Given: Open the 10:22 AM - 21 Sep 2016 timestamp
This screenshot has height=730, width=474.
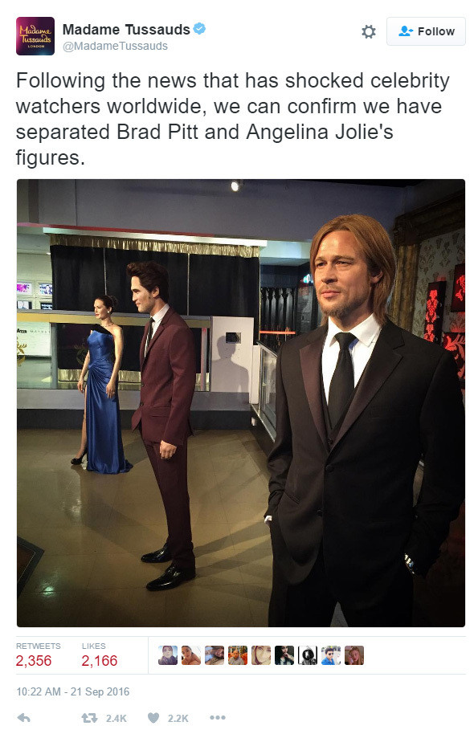Looking at the screenshot, I should tap(72, 691).
